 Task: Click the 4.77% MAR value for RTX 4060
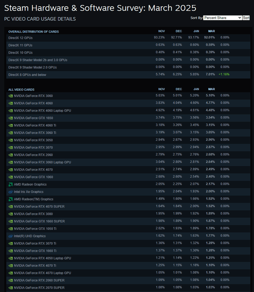(x=211, y=103)
